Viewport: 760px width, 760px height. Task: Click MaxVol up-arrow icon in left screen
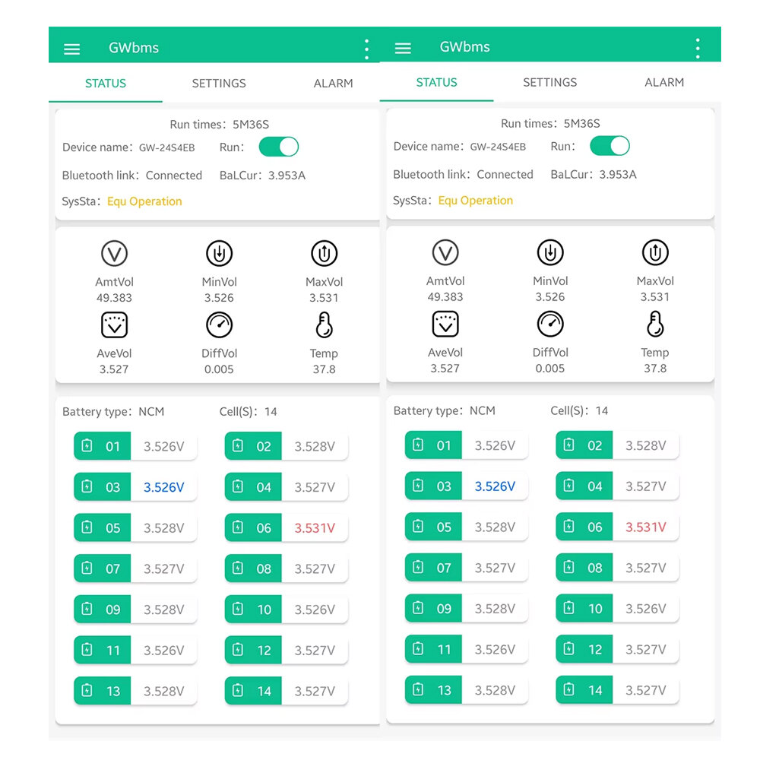click(325, 253)
